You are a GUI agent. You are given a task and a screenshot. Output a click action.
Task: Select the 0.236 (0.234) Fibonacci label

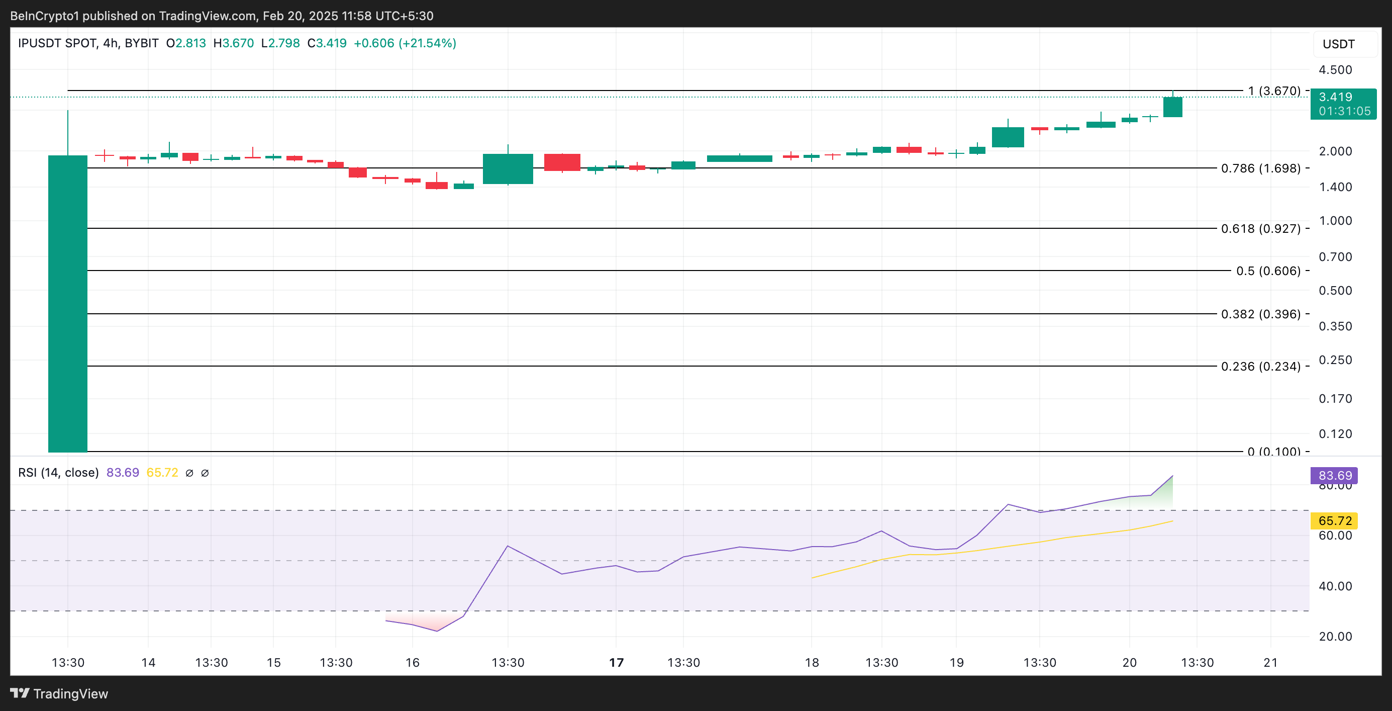coord(1260,367)
